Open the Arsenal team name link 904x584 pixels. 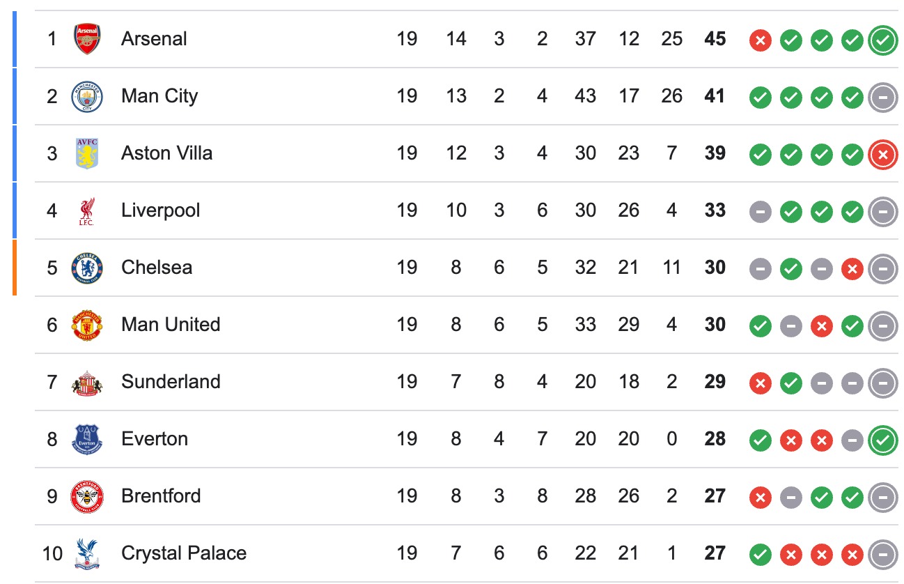pos(154,38)
